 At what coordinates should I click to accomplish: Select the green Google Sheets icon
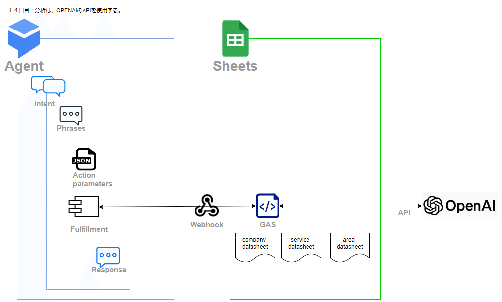(235, 38)
